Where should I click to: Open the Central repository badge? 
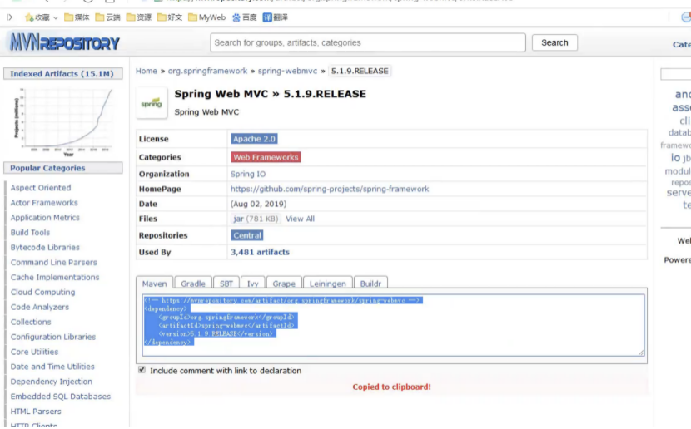[x=247, y=235]
